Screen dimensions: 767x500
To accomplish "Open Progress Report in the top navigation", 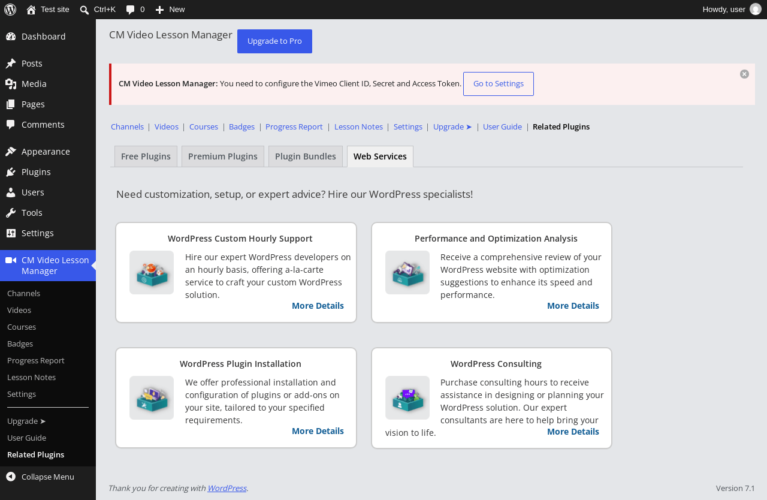I will pyautogui.click(x=294, y=126).
